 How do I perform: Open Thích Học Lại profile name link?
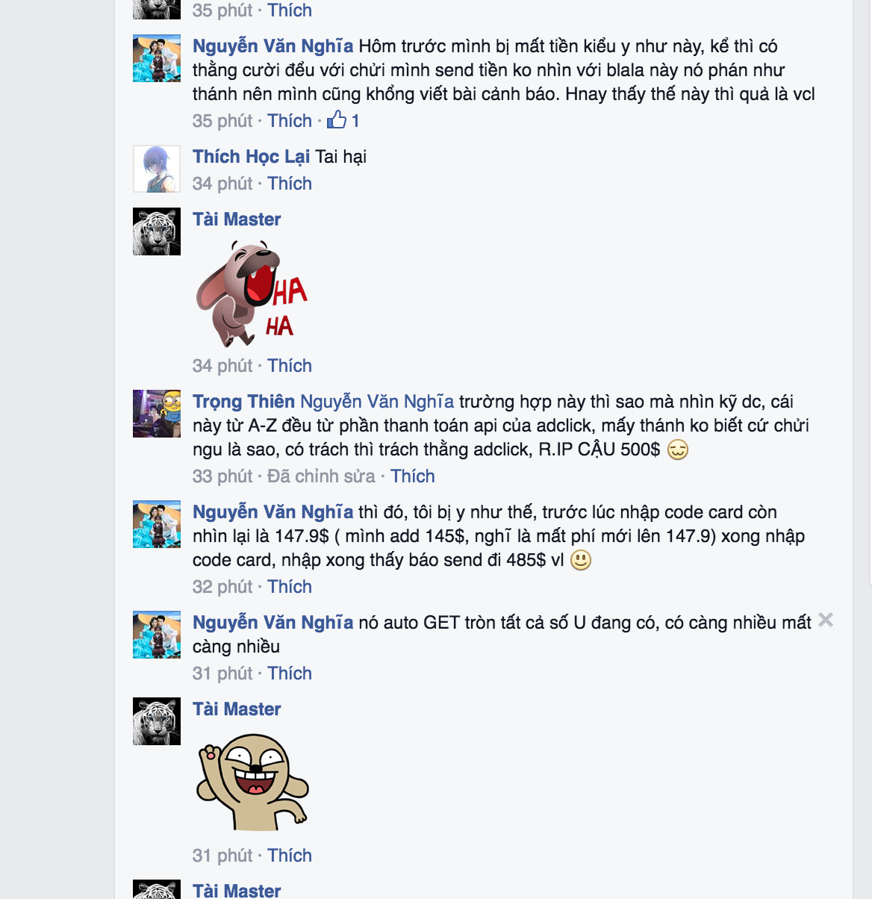point(251,157)
